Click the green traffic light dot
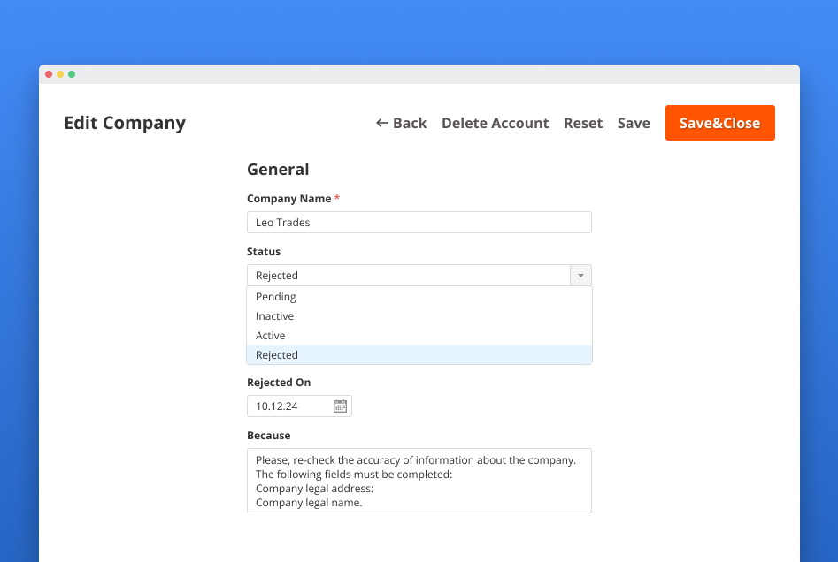 (x=71, y=74)
